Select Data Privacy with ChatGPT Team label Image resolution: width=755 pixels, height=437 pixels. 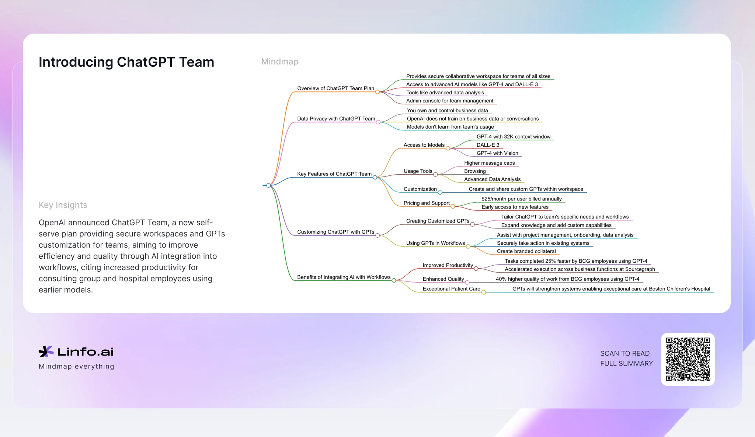[x=336, y=119]
